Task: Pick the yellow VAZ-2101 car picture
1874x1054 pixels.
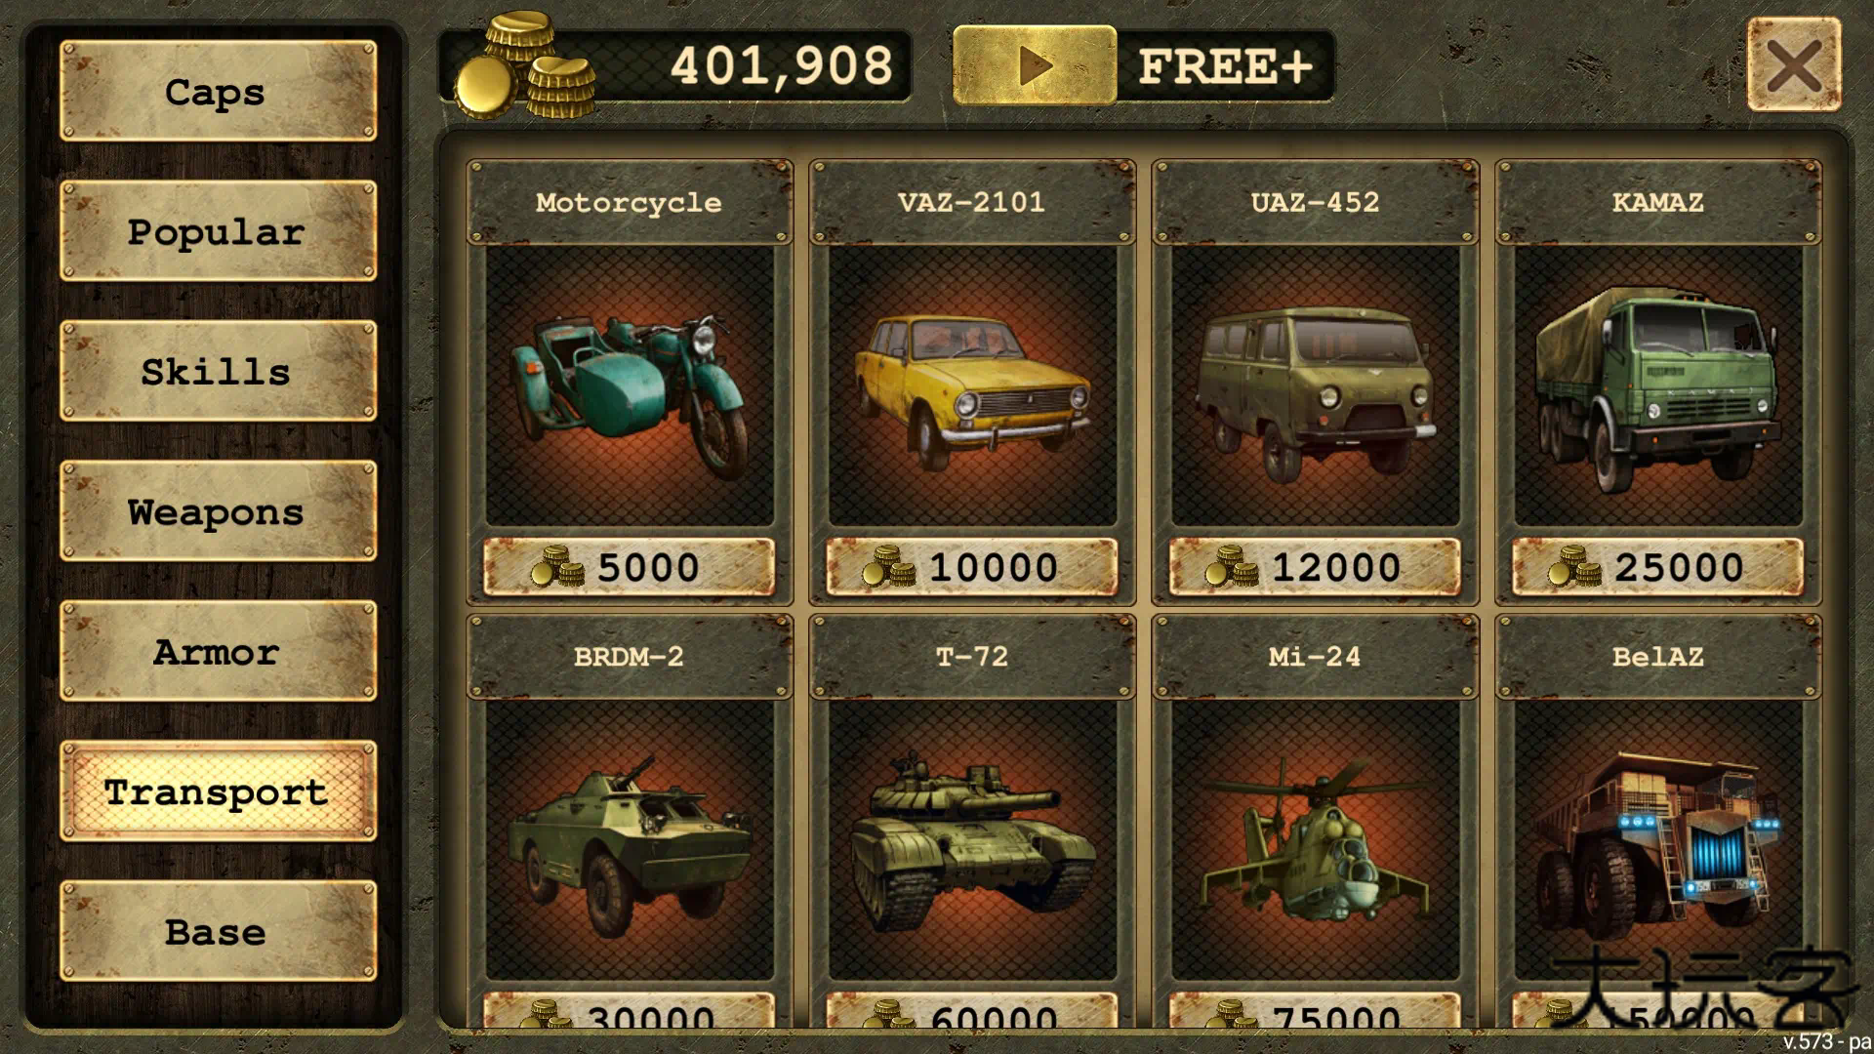Action: (x=972, y=385)
